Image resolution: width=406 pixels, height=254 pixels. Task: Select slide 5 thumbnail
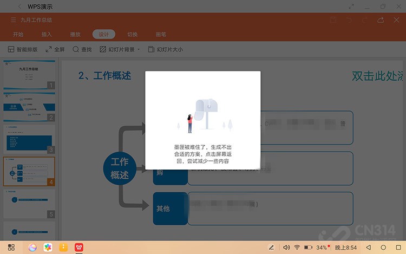coord(29,204)
